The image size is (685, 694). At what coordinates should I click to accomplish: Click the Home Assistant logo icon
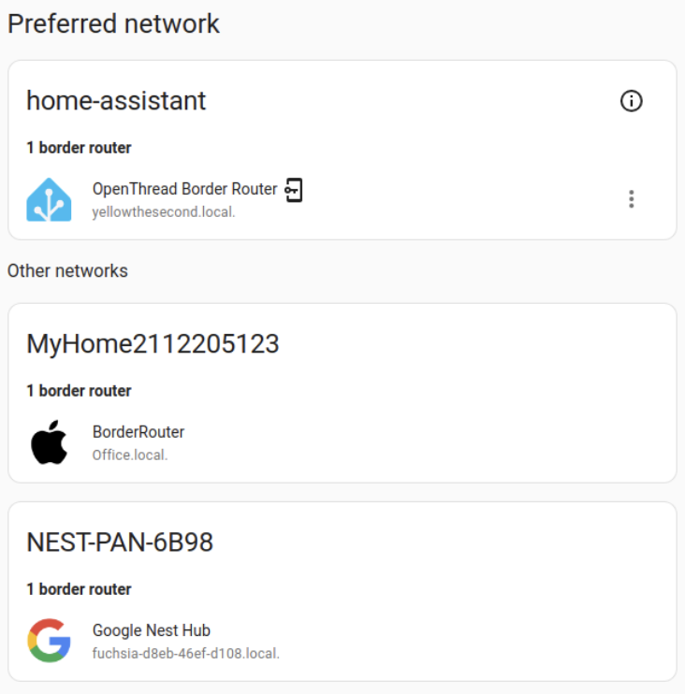pyautogui.click(x=49, y=198)
